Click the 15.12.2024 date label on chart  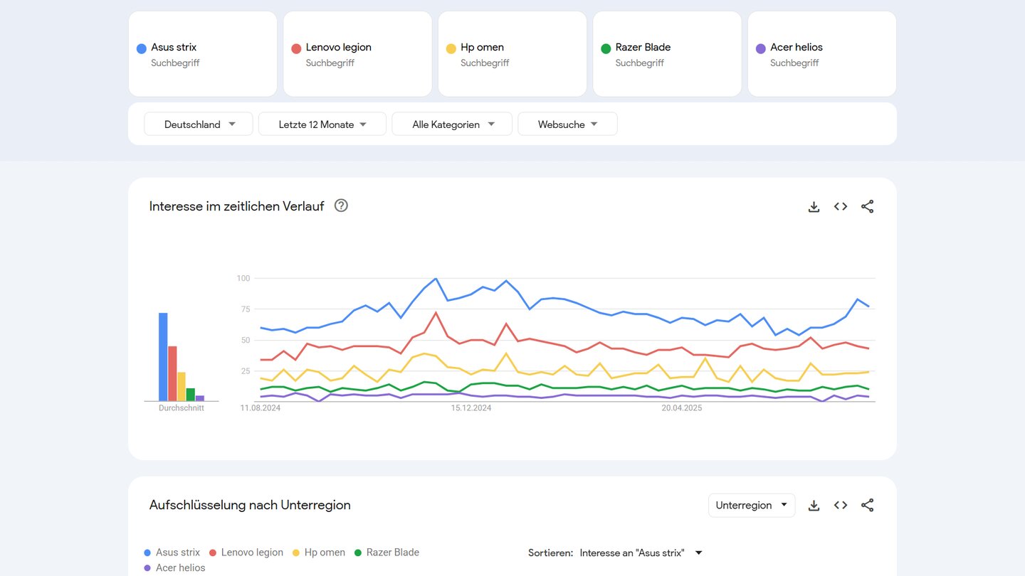click(x=471, y=408)
